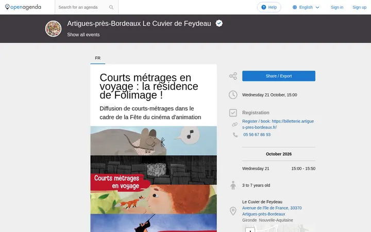Open the Help button

click(x=269, y=7)
